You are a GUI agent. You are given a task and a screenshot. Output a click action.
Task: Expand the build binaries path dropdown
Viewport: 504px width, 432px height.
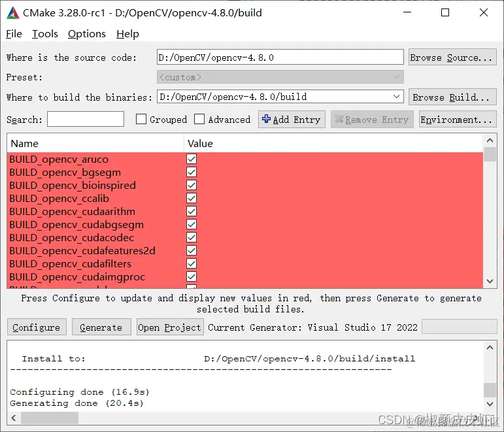click(396, 97)
